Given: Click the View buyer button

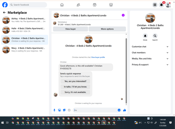Looking at the screenshot, I should coord(70,29).
